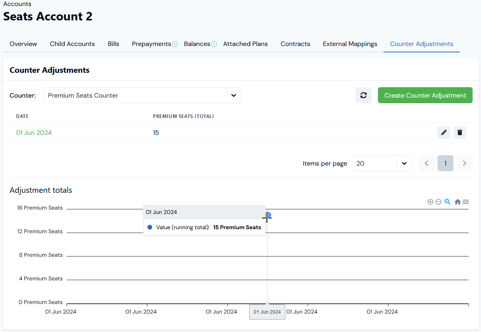481x332 pixels.
Task: Zoom out on the Adjustment totals chart
Action: click(438, 202)
